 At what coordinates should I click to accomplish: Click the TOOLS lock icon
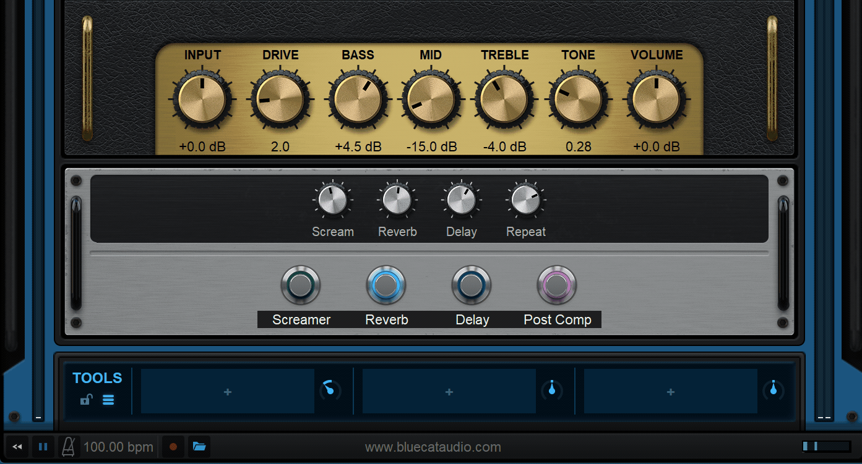86,400
